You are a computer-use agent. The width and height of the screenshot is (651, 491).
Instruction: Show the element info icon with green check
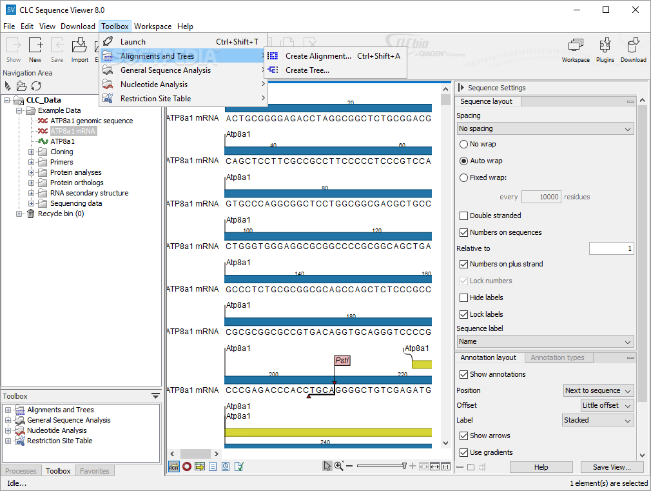[x=238, y=466]
